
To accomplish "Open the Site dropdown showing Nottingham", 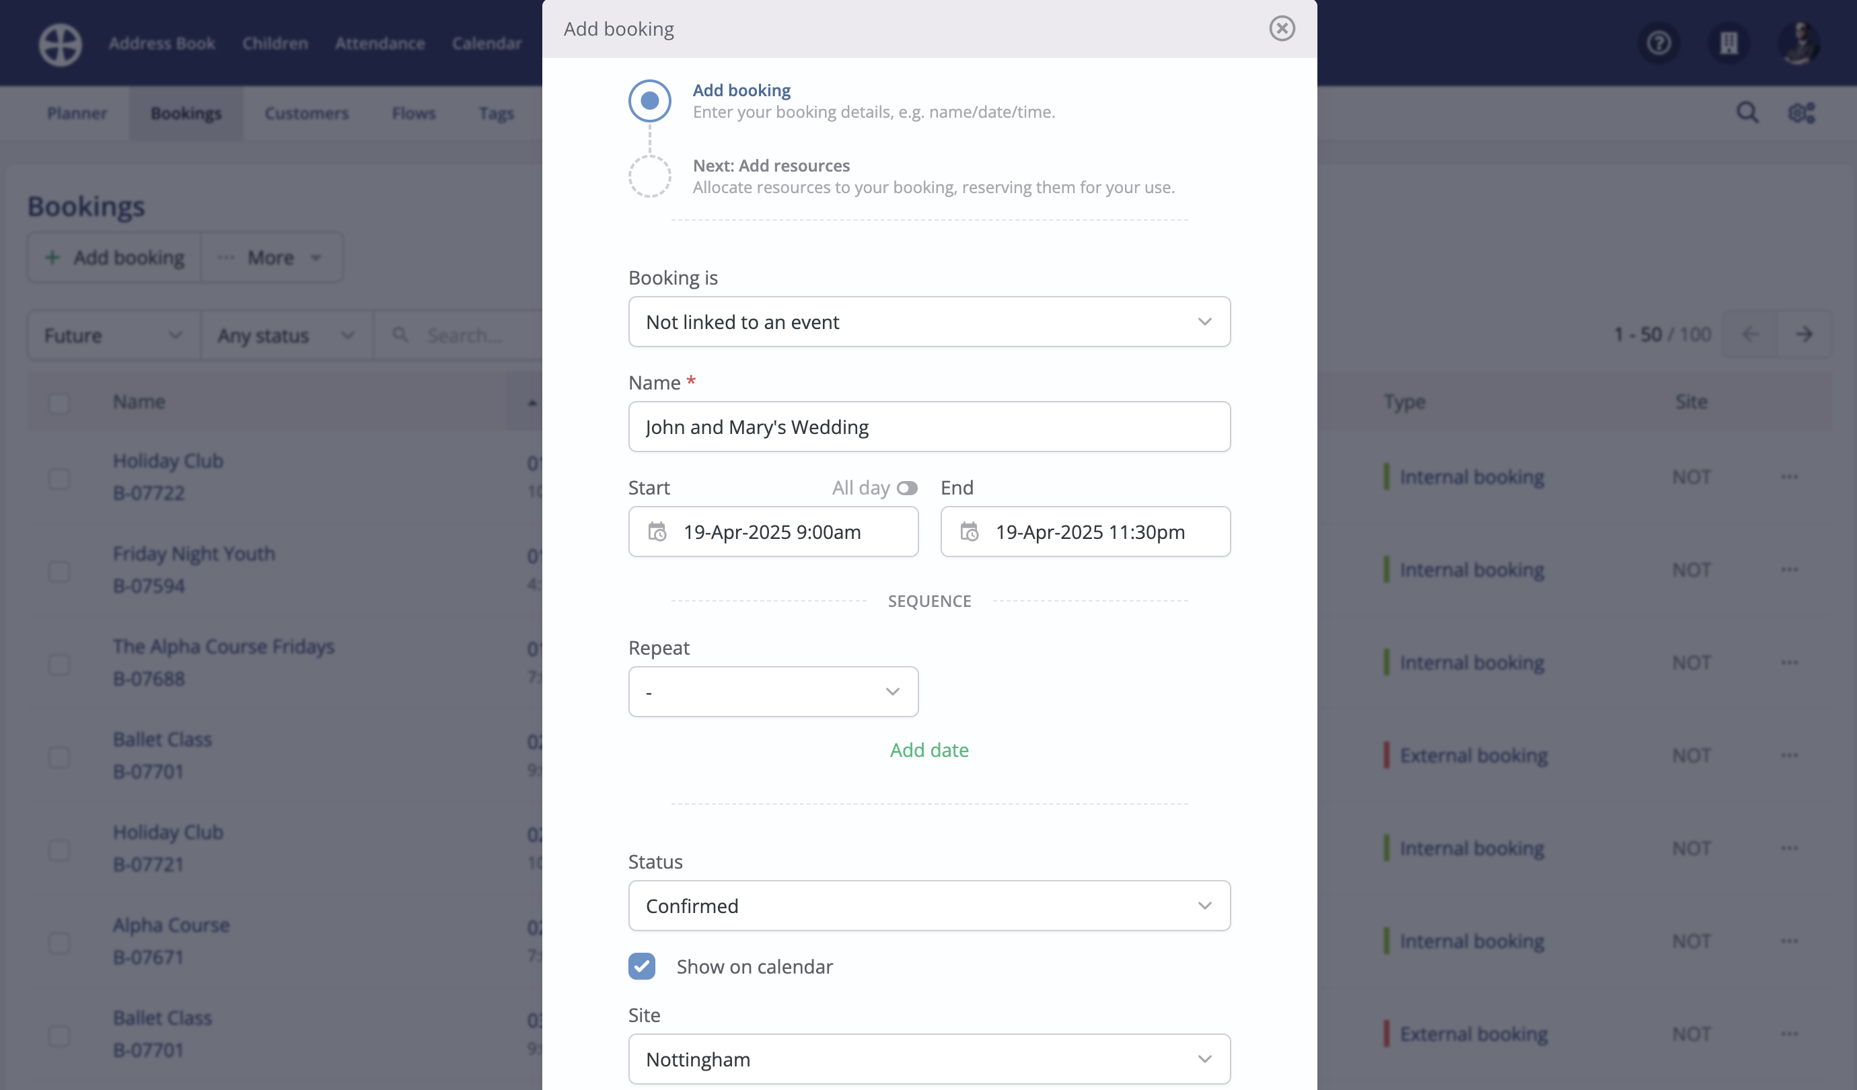I will 929,1059.
